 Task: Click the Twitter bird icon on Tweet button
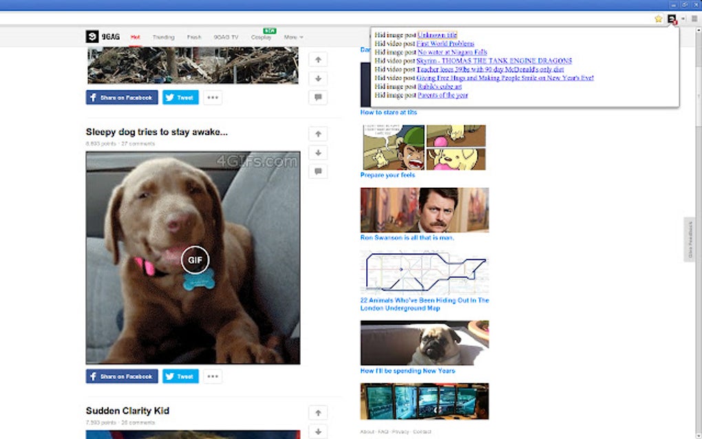pos(169,376)
